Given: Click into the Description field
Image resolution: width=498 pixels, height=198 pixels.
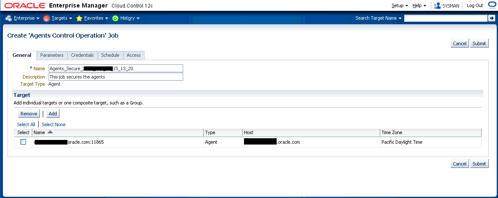Looking at the screenshot, I should (116, 76).
